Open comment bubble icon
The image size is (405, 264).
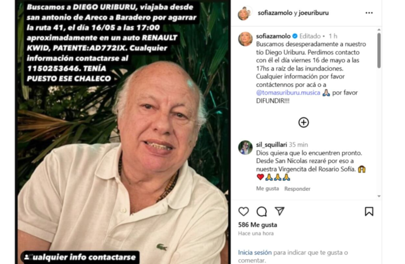pos(262,211)
